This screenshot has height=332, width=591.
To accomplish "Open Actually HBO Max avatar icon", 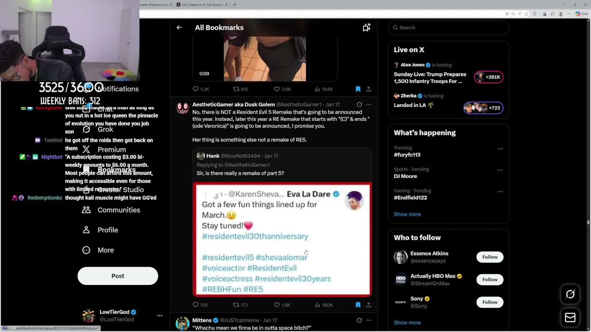I will tap(401, 279).
